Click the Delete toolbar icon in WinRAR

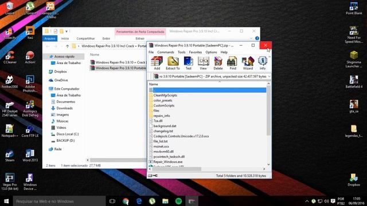(218, 63)
